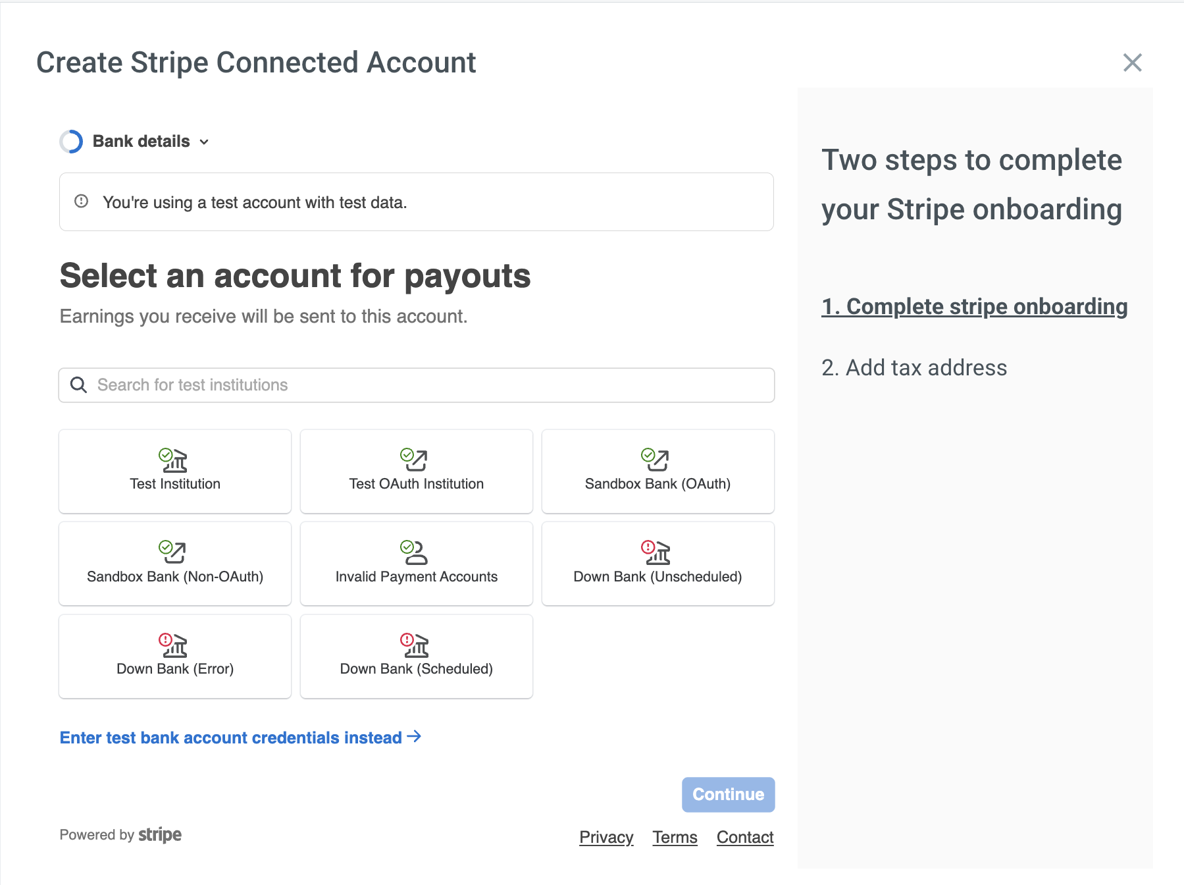The height and width of the screenshot is (885, 1184).
Task: Click the test account info icon
Action: [x=82, y=201]
